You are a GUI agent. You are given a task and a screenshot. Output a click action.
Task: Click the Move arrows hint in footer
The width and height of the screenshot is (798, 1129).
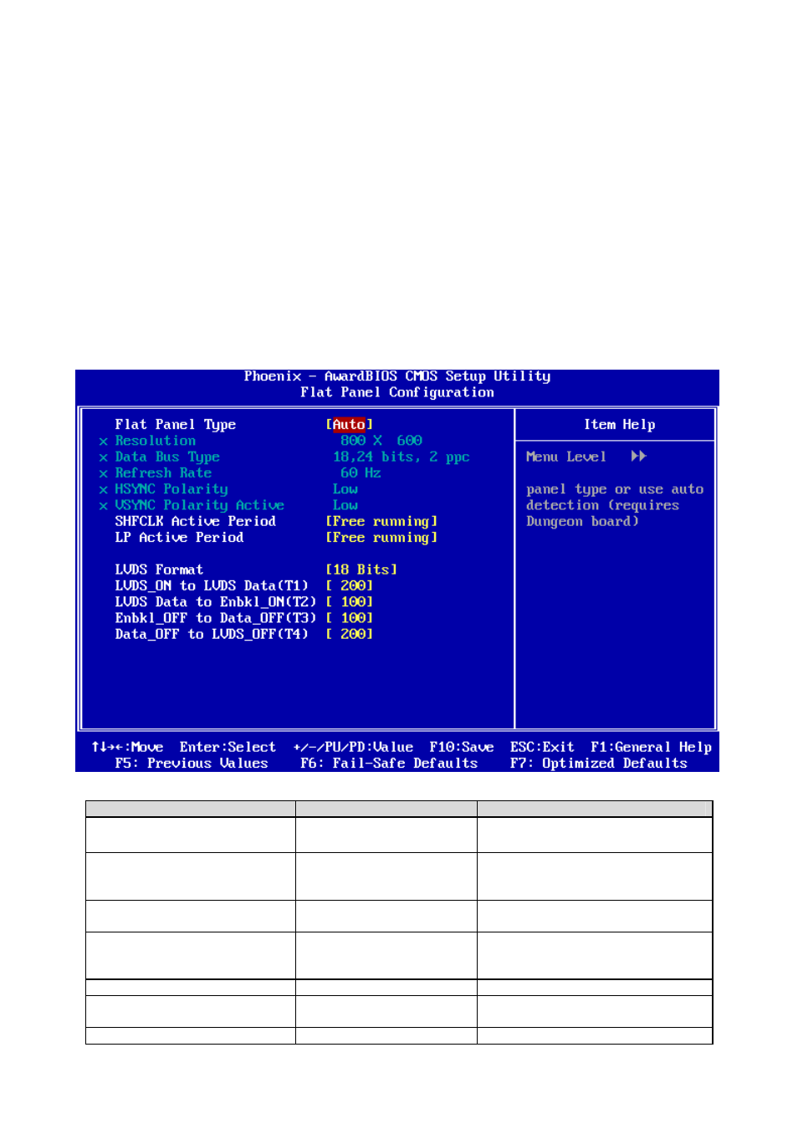pyautogui.click(x=127, y=748)
